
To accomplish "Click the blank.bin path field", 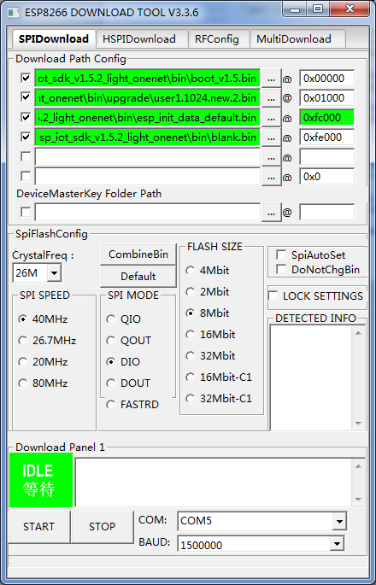I will [x=148, y=137].
